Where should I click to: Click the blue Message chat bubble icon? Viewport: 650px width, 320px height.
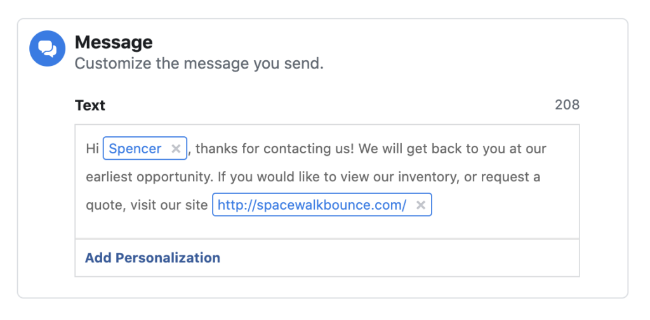click(47, 48)
